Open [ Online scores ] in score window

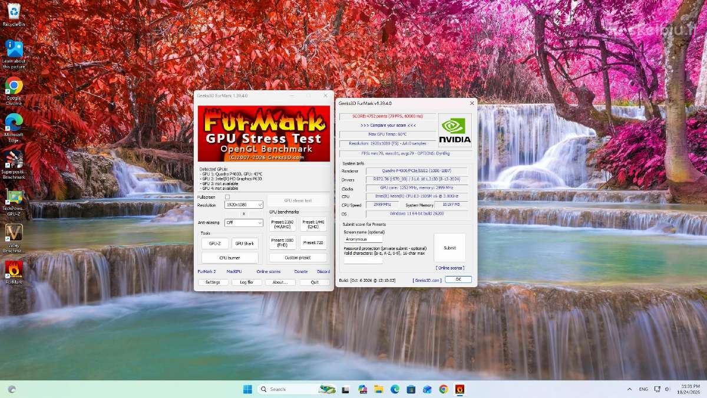coord(450,268)
